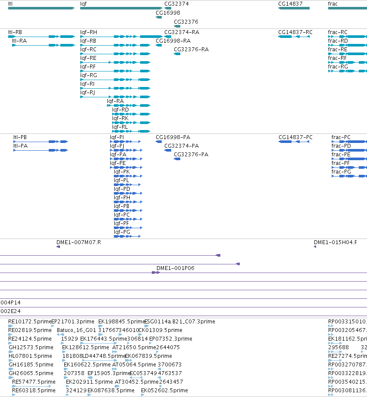
Task: Select transcript lqf-RJ
Action: pos(115,97)
